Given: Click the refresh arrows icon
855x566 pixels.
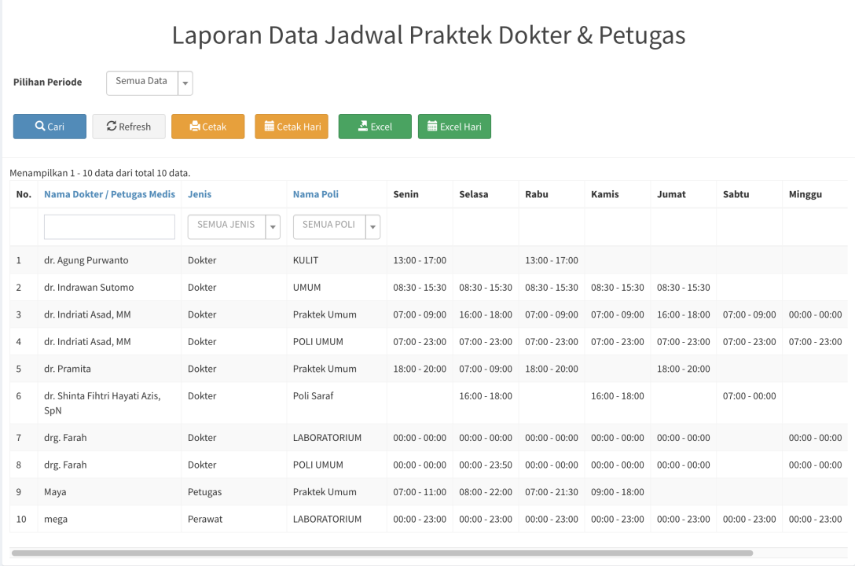Looking at the screenshot, I should pyautogui.click(x=112, y=127).
